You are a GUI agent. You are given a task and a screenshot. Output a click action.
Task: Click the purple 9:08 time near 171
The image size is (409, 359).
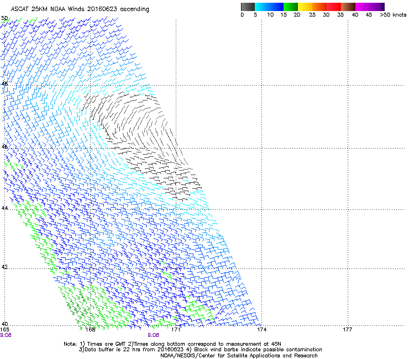154,335
